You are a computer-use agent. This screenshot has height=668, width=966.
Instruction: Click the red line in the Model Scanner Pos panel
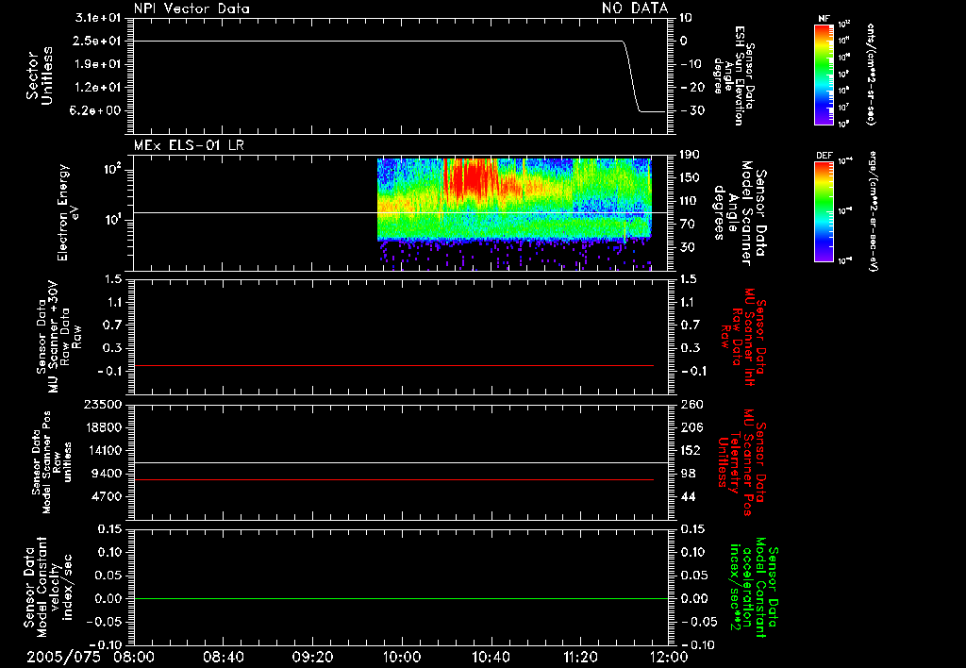pyautogui.click(x=393, y=480)
